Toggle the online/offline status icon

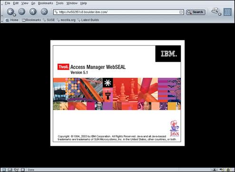[x=214, y=170]
